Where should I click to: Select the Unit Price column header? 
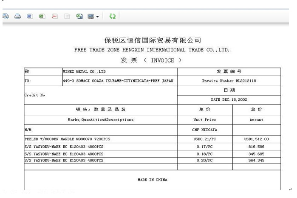coord(205,120)
